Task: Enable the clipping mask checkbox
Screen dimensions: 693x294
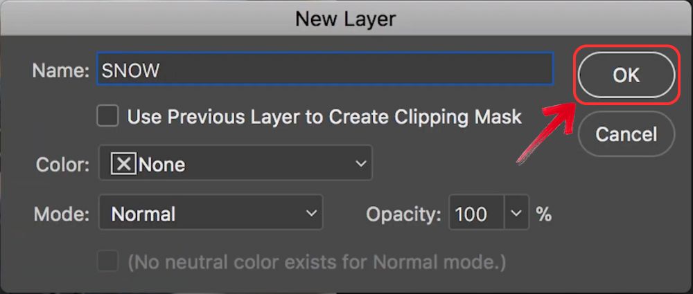Action: click(x=107, y=116)
